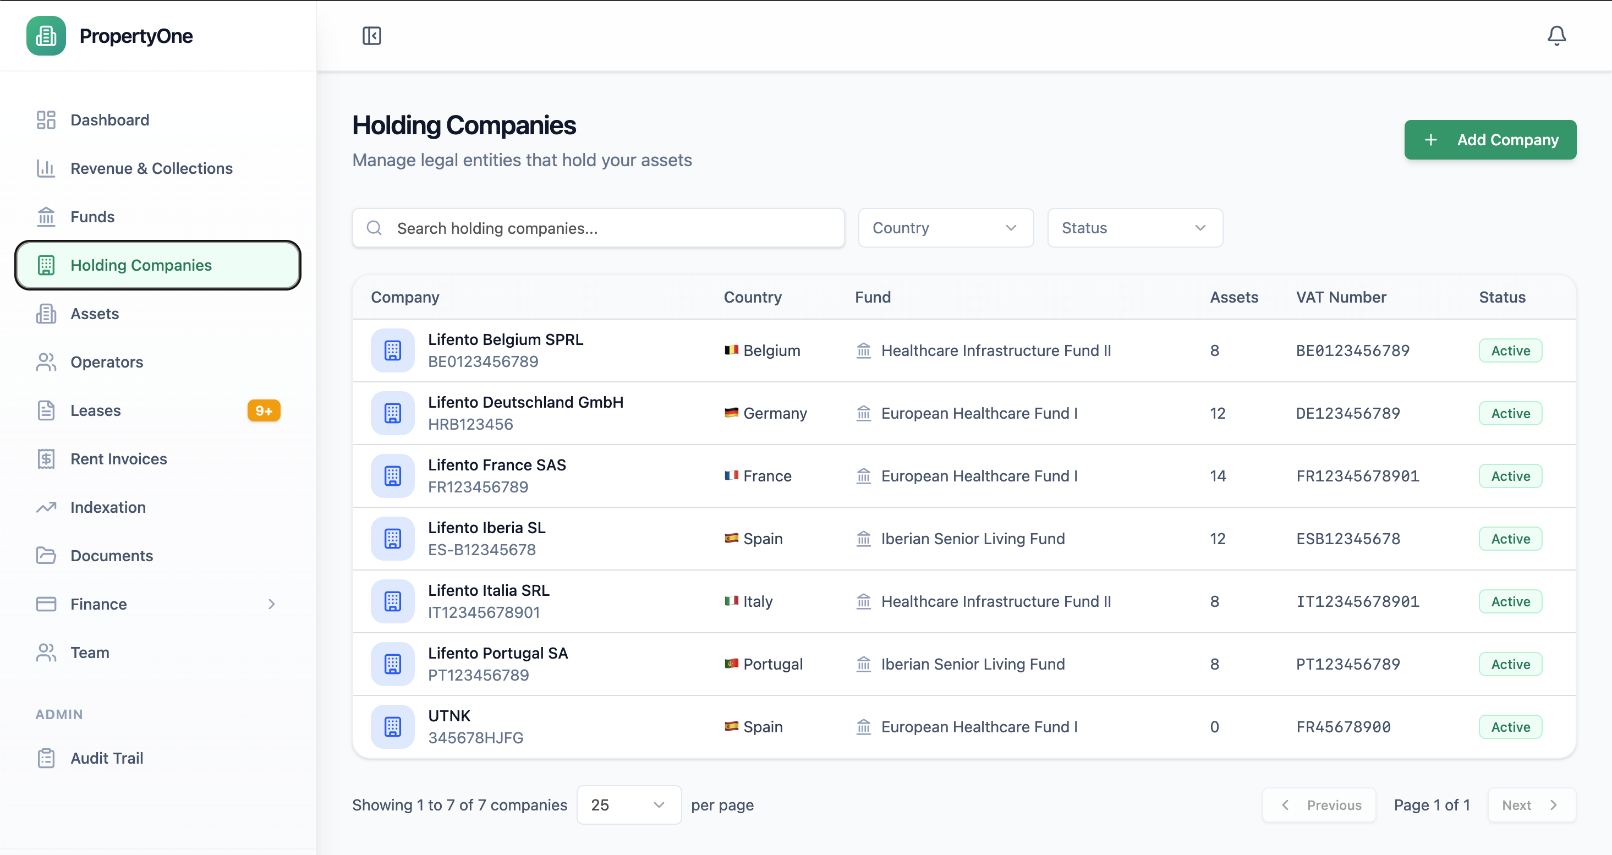Click Active status badge for UTNK
The width and height of the screenshot is (1612, 855).
(x=1510, y=727)
